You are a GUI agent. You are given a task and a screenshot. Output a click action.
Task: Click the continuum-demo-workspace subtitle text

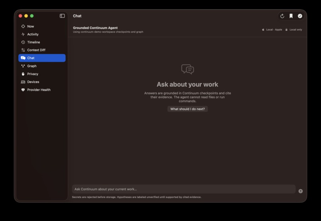pos(108,32)
